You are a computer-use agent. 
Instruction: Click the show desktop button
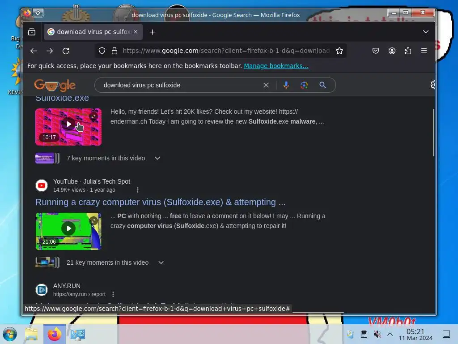pos(446,334)
